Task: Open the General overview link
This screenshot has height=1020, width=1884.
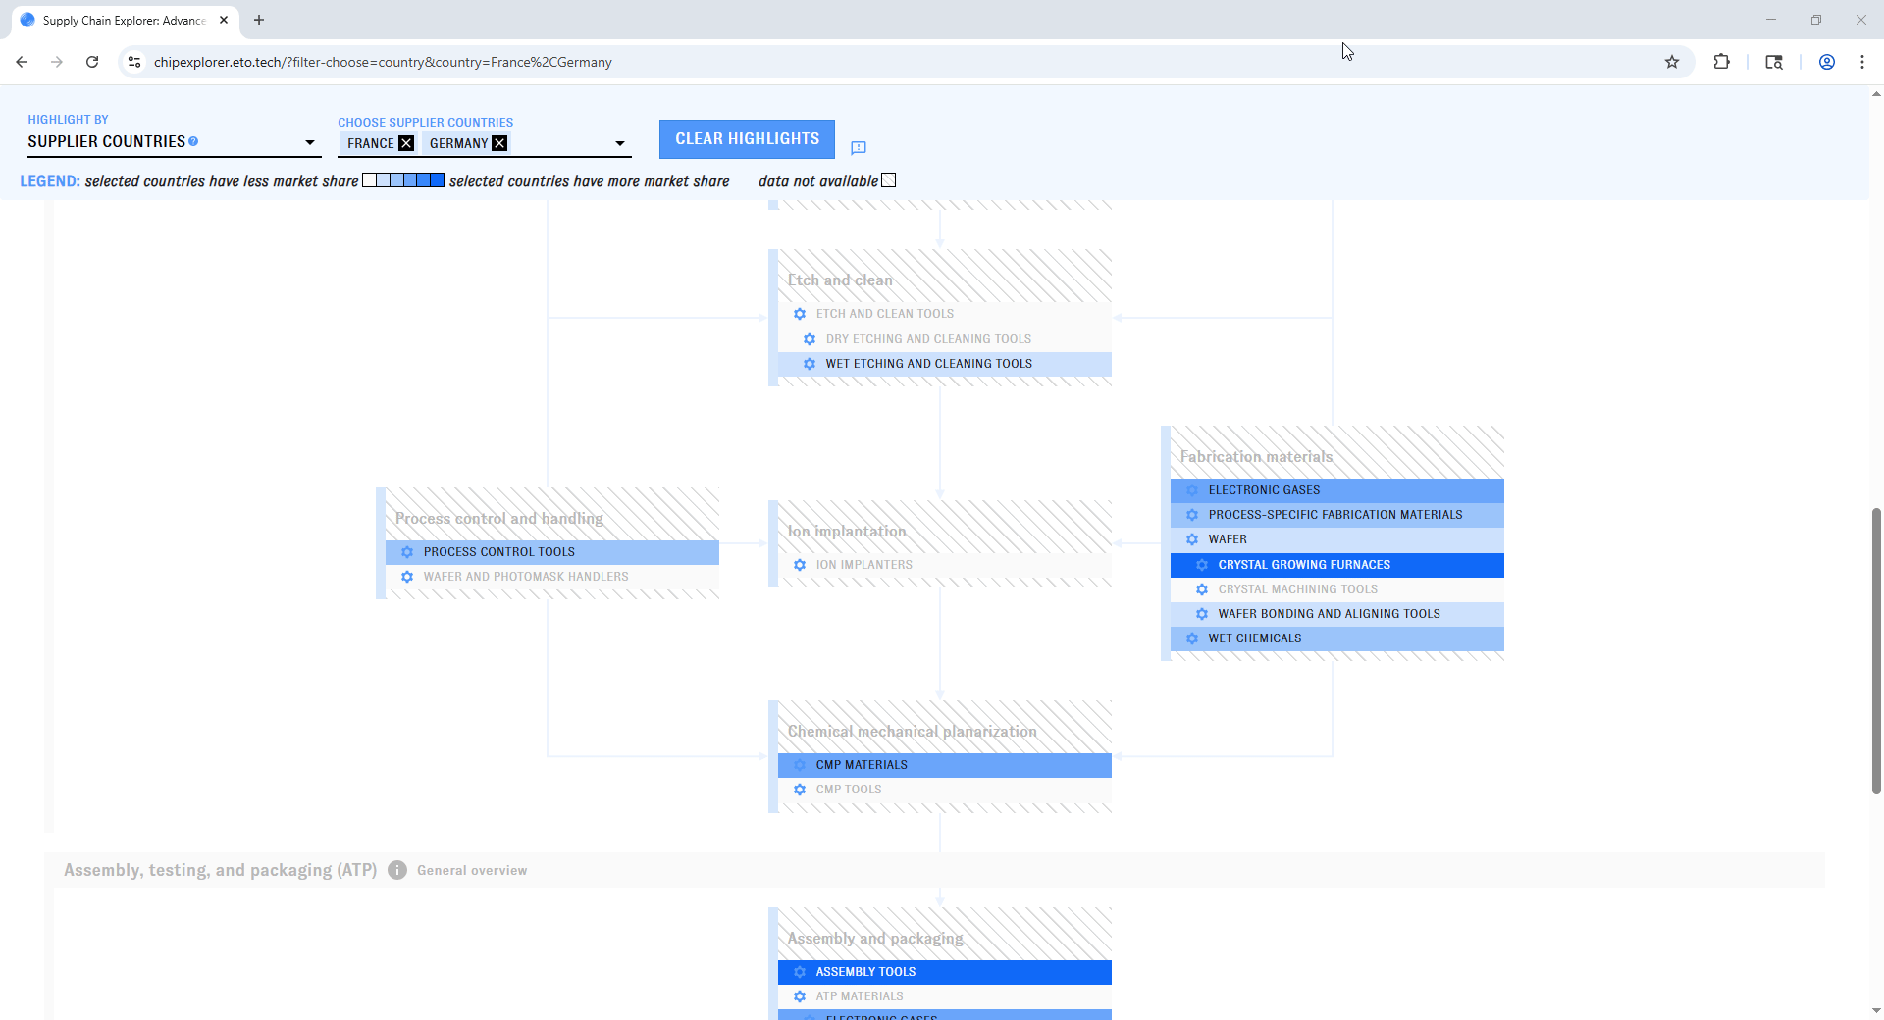Action: [x=472, y=871]
